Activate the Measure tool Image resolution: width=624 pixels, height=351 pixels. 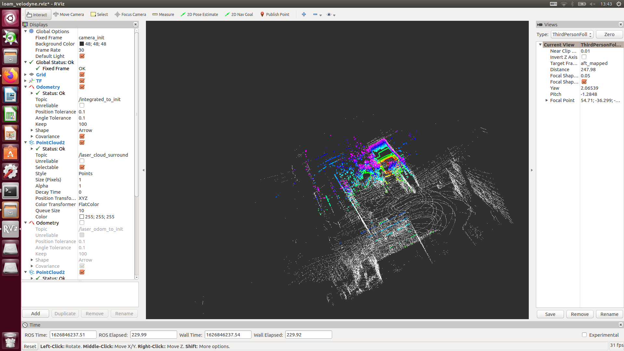pos(163,14)
